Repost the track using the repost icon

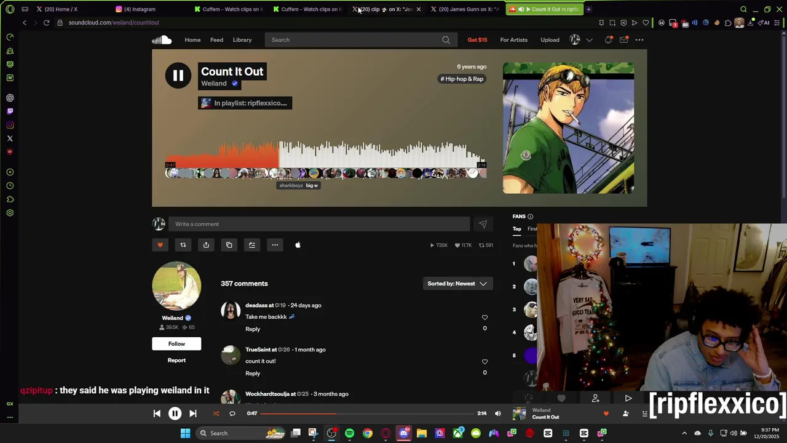(x=183, y=245)
